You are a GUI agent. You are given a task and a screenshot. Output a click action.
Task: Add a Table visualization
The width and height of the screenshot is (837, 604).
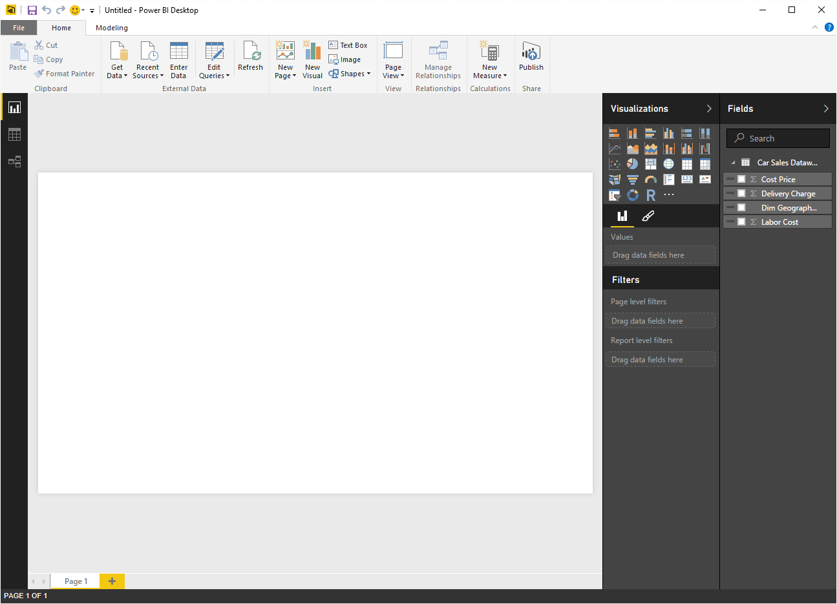point(687,164)
